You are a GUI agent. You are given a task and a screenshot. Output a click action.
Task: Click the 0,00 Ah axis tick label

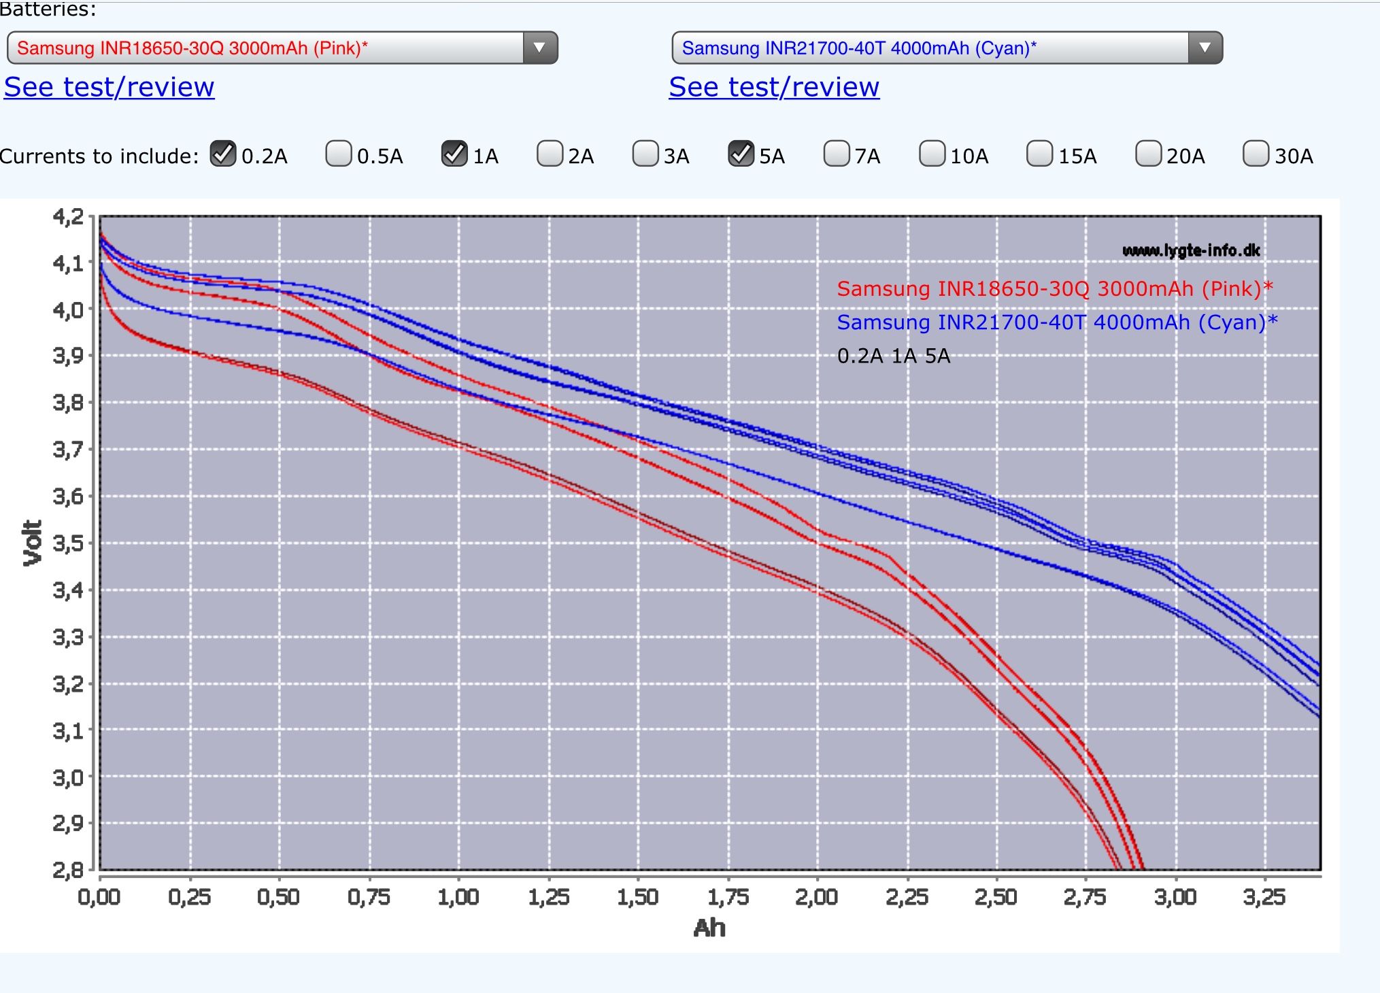(99, 897)
